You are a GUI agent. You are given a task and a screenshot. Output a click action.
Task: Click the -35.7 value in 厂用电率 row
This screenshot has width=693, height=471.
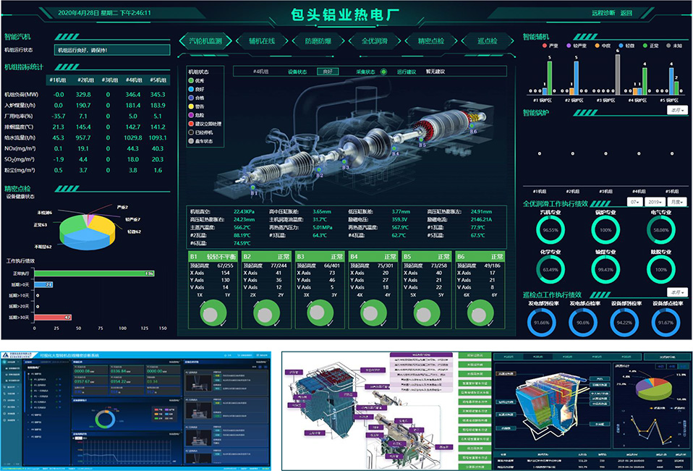59,116
